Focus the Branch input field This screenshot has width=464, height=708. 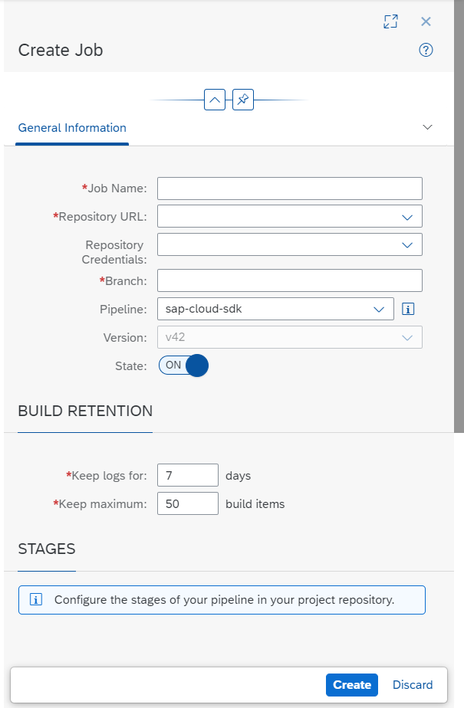(x=290, y=281)
